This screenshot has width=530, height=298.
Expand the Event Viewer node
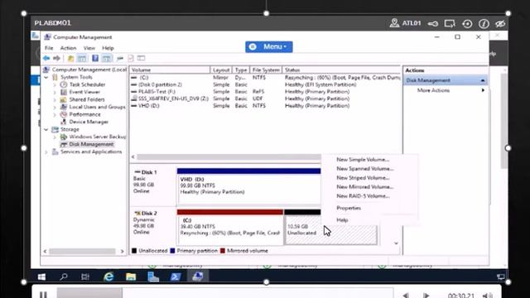click(x=55, y=92)
